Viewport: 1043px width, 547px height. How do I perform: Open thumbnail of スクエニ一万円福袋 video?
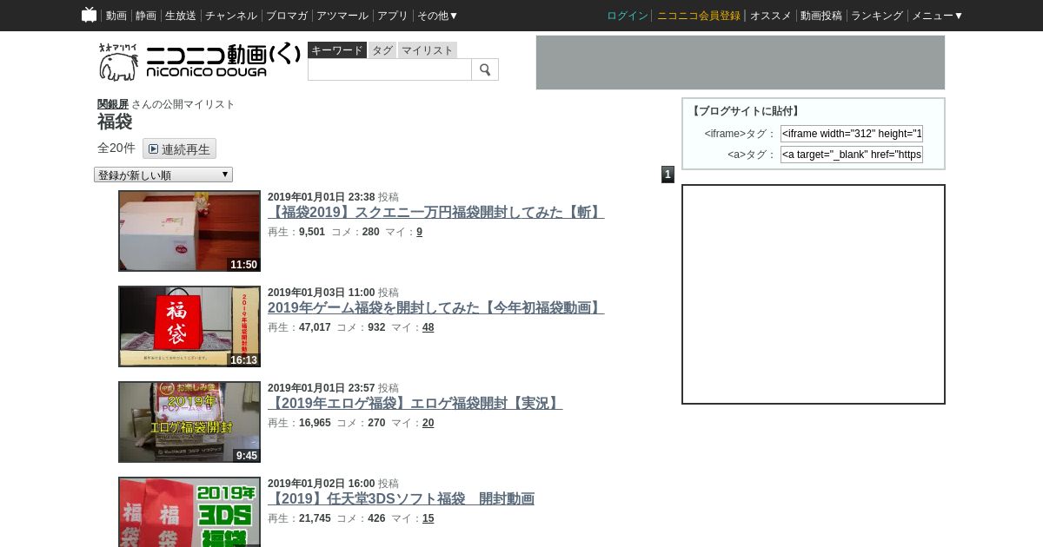tap(189, 231)
